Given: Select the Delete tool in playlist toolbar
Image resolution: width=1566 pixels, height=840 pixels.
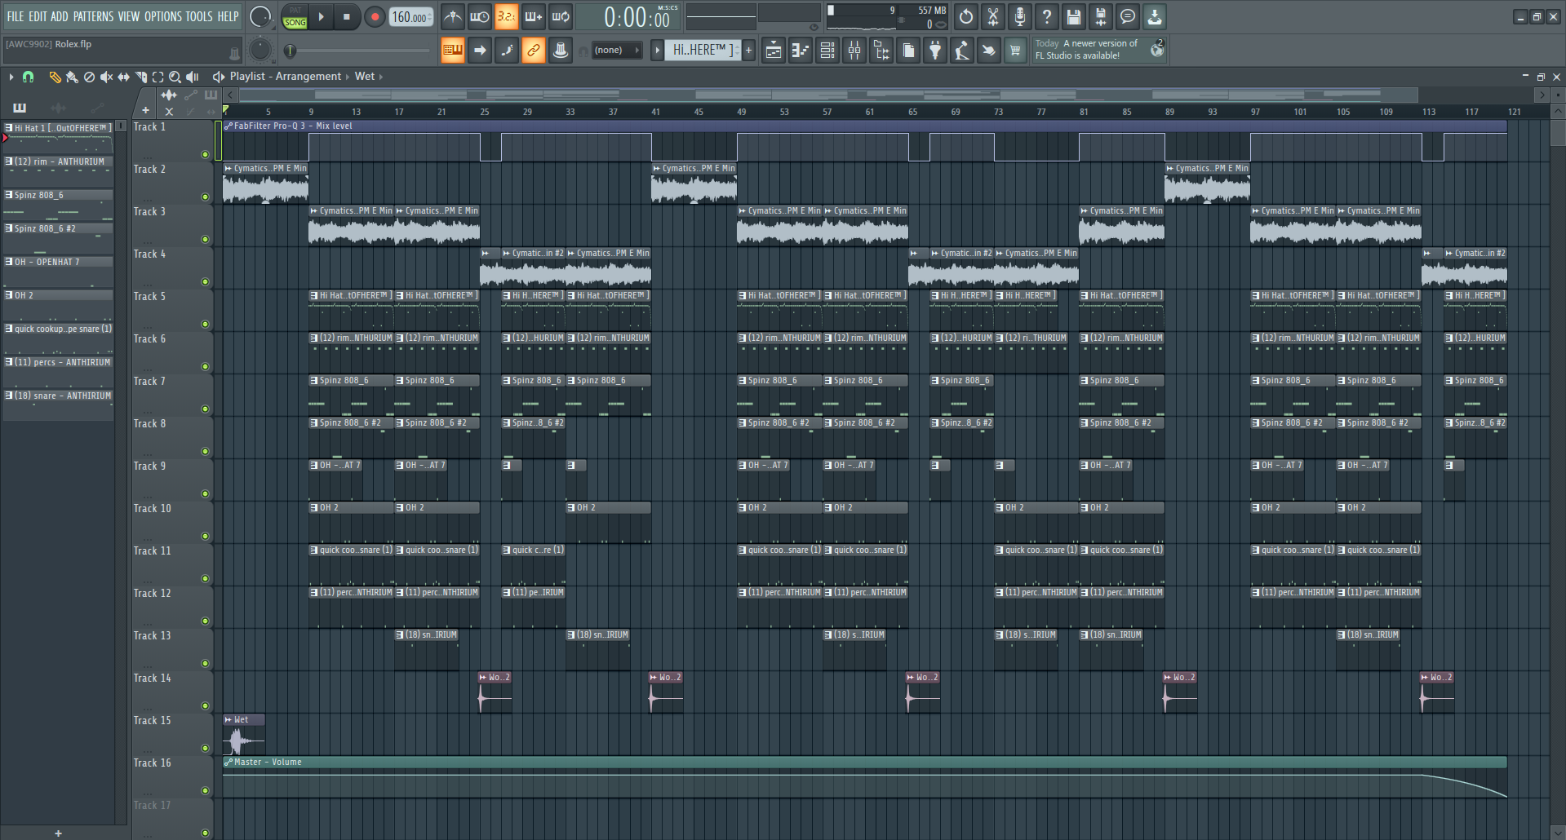Looking at the screenshot, I should pos(89,77).
